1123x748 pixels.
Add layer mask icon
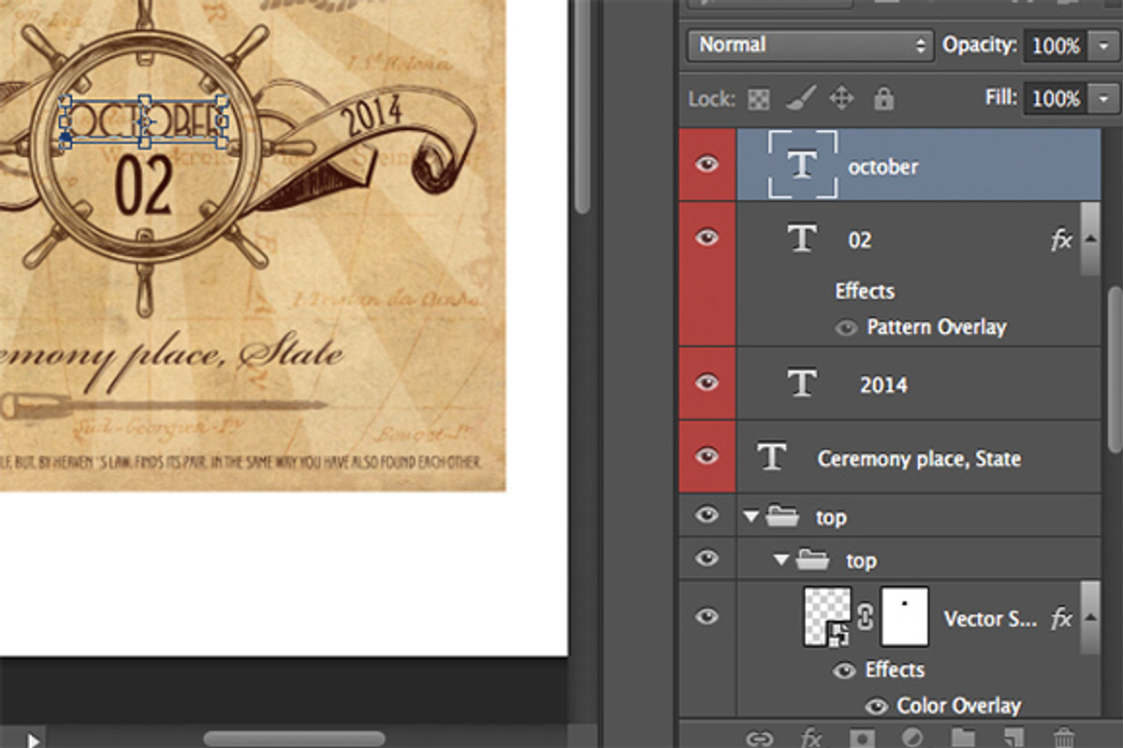[x=862, y=738]
